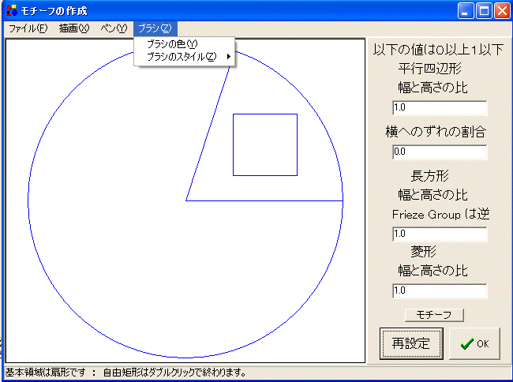Click the blue square inside the sector
The height and width of the screenshot is (382, 513).
265,145
